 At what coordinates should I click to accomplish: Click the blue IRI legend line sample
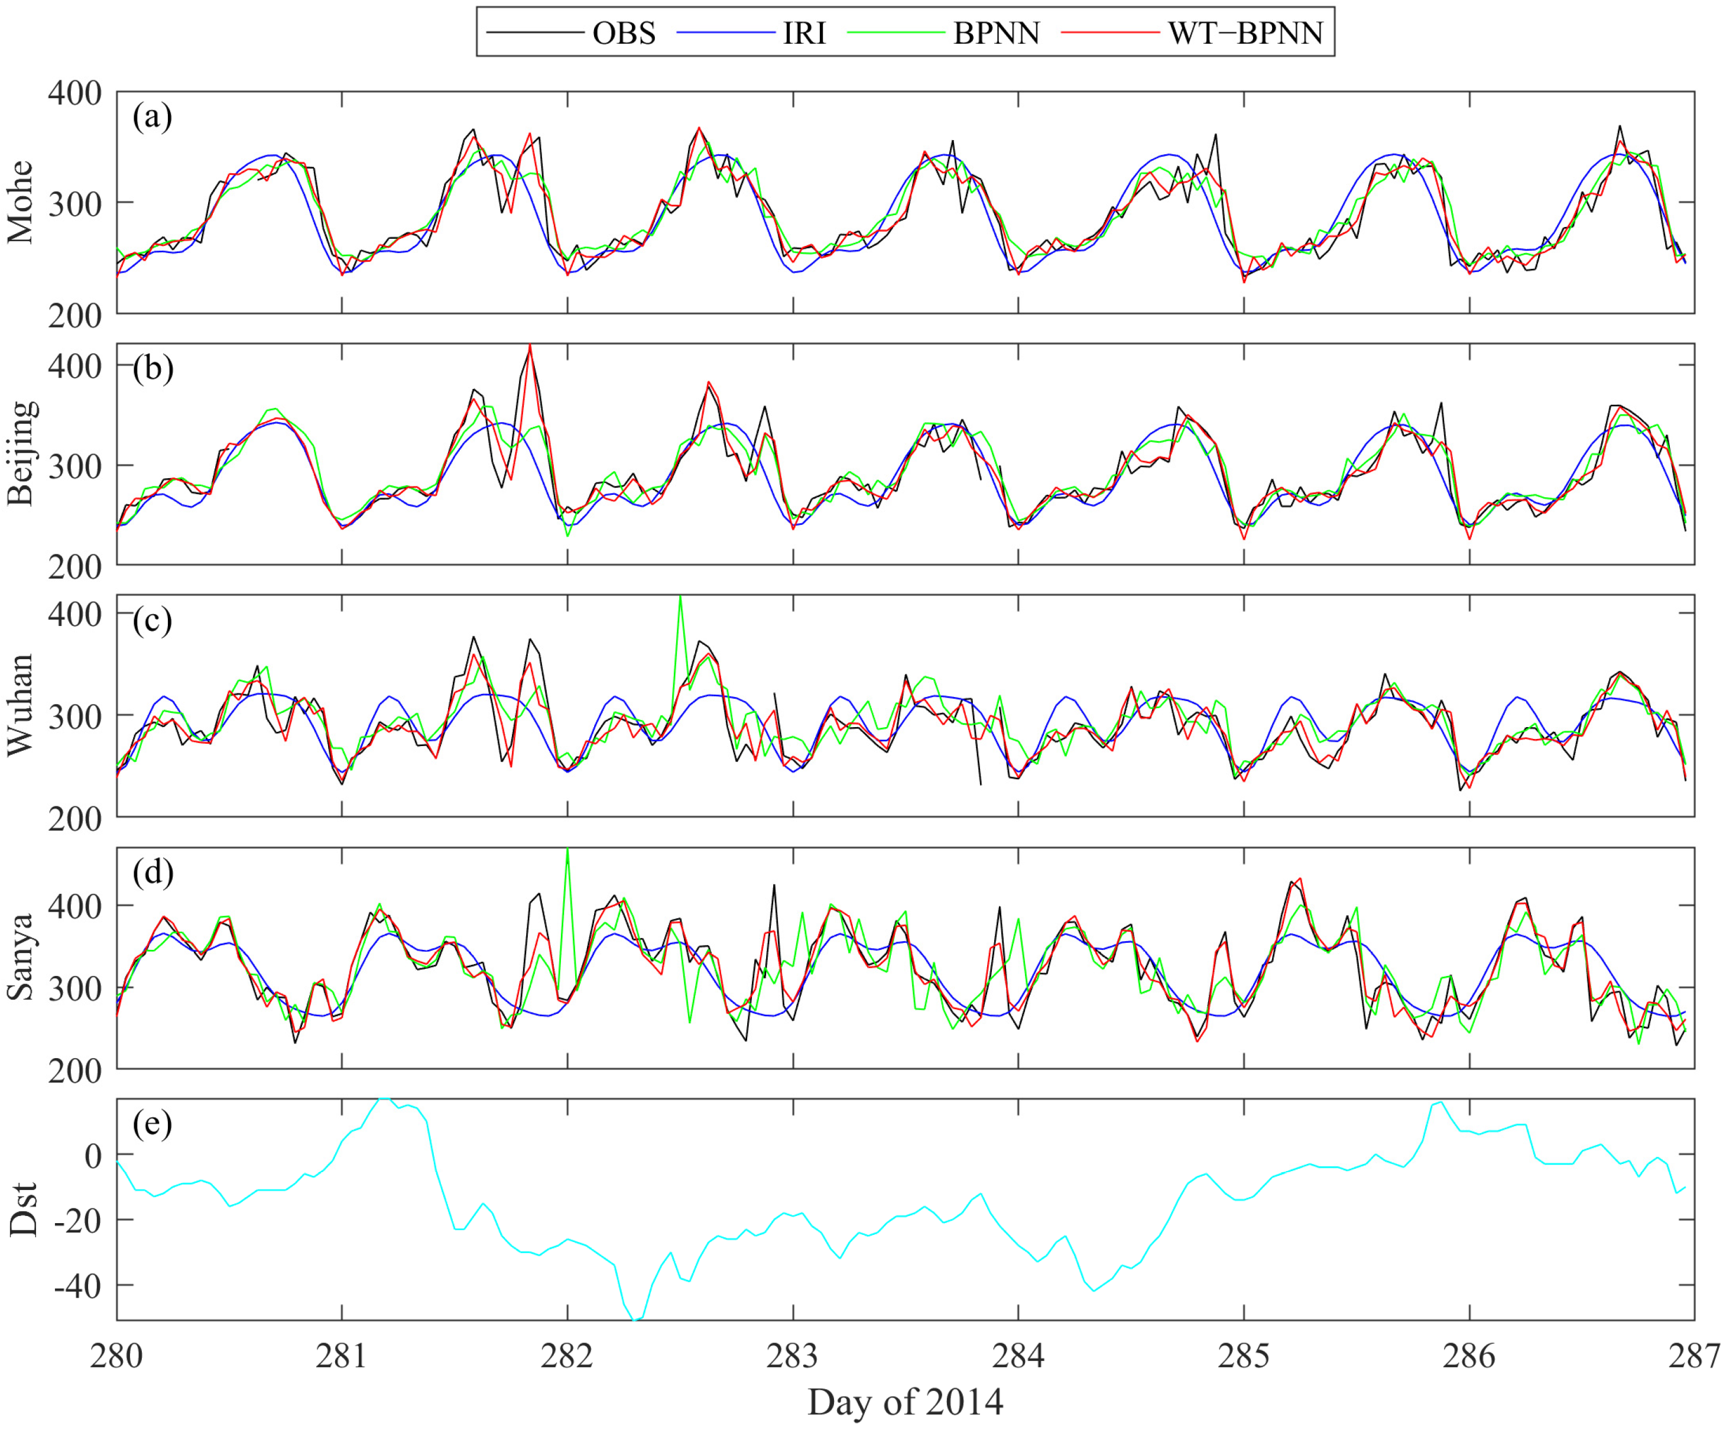pyautogui.click(x=726, y=33)
